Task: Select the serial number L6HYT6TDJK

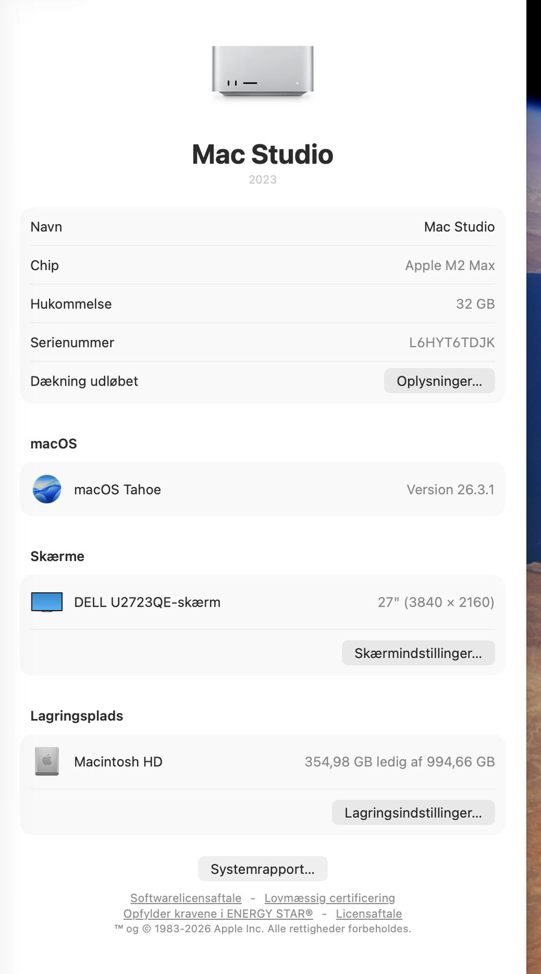Action: 451,343
